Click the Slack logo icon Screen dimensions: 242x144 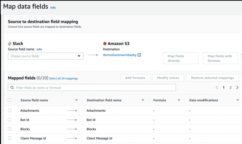10,44
